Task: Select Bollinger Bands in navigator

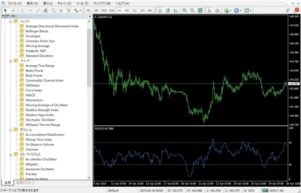Action: (37, 31)
